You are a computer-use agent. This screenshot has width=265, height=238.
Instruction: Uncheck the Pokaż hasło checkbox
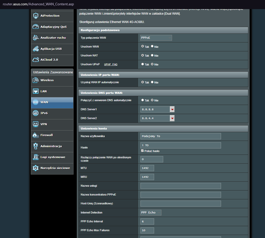pyautogui.click(x=142, y=151)
